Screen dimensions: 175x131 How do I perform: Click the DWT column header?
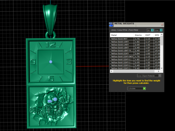pos(149,35)
